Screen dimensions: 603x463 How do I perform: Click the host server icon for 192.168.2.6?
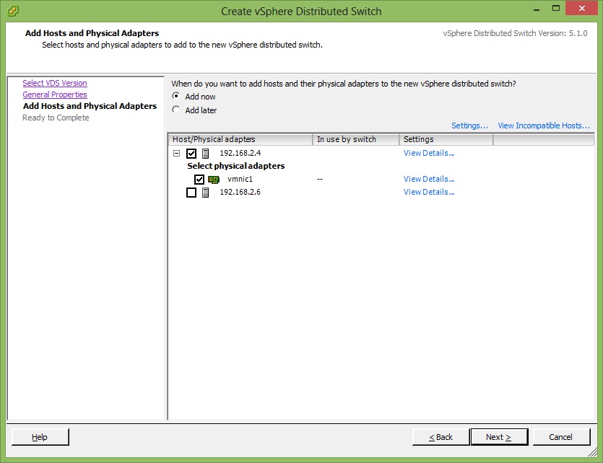(x=206, y=193)
